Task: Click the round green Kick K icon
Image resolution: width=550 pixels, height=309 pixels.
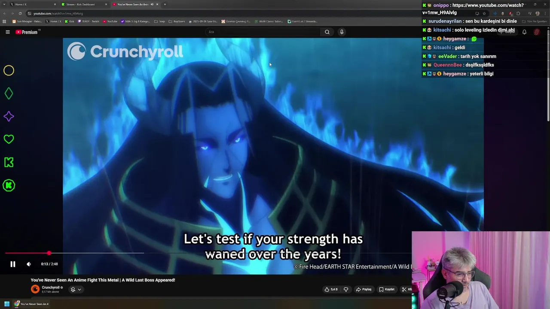Action: (9, 185)
